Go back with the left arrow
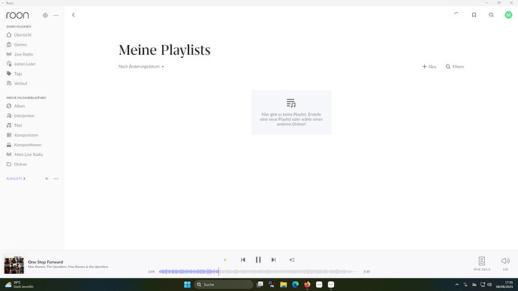The image size is (518, 291). [74, 15]
